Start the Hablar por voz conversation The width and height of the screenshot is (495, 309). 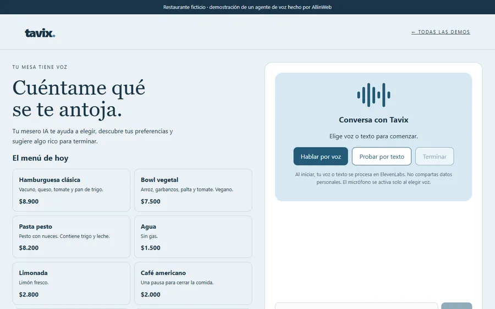pos(321,156)
